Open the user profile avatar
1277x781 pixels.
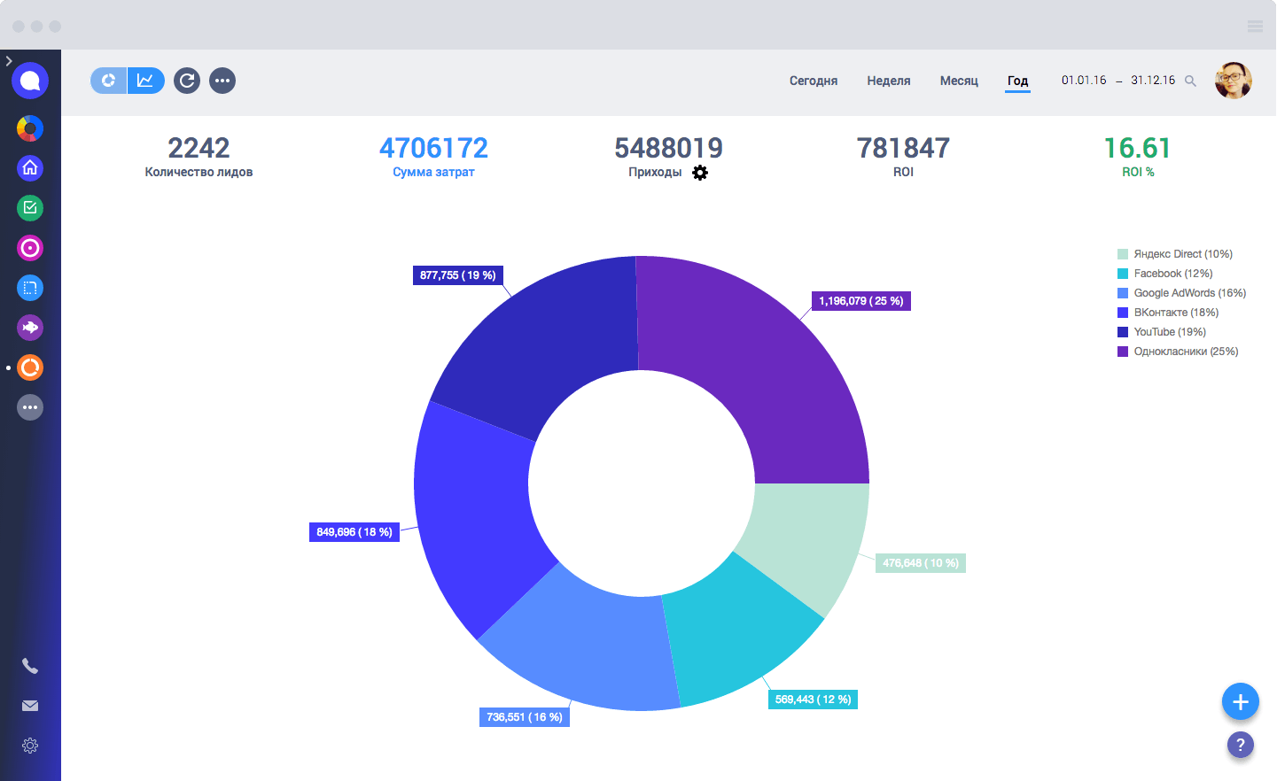pos(1233,81)
